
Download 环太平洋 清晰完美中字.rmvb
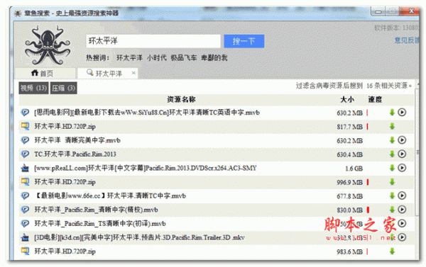pyautogui.click(x=392, y=140)
